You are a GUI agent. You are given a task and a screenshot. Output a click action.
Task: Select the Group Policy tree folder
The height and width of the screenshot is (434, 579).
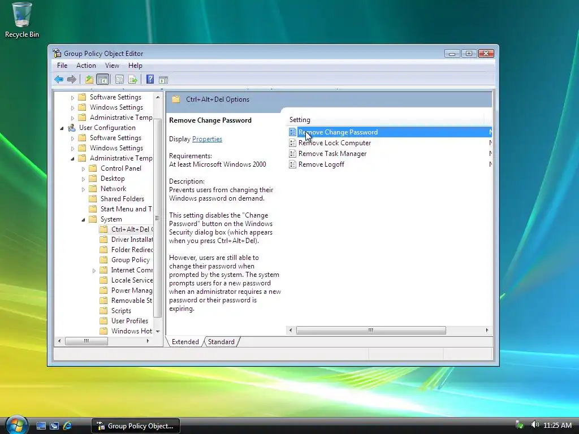(131, 260)
